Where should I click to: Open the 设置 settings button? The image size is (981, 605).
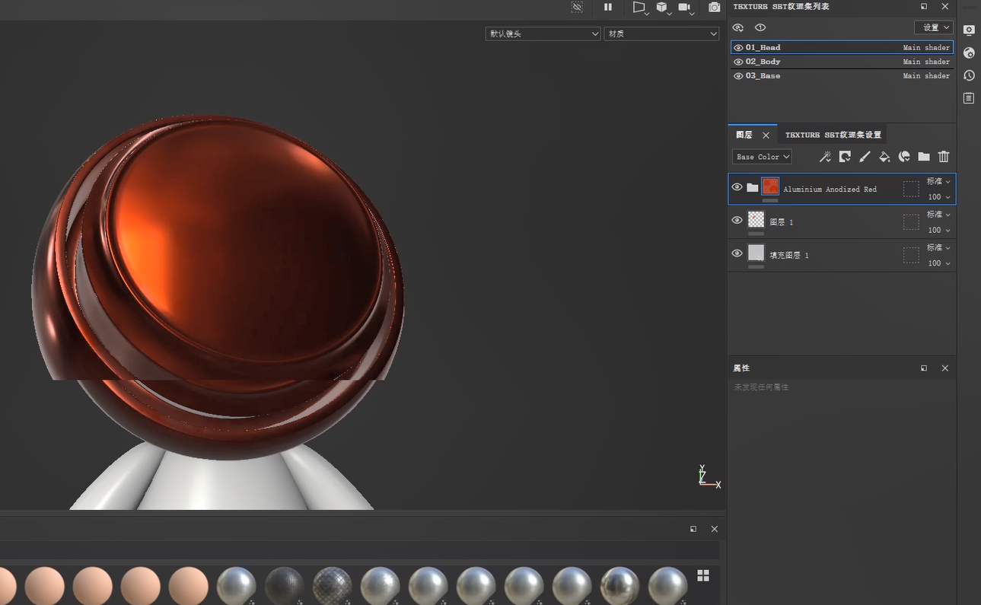tap(933, 27)
